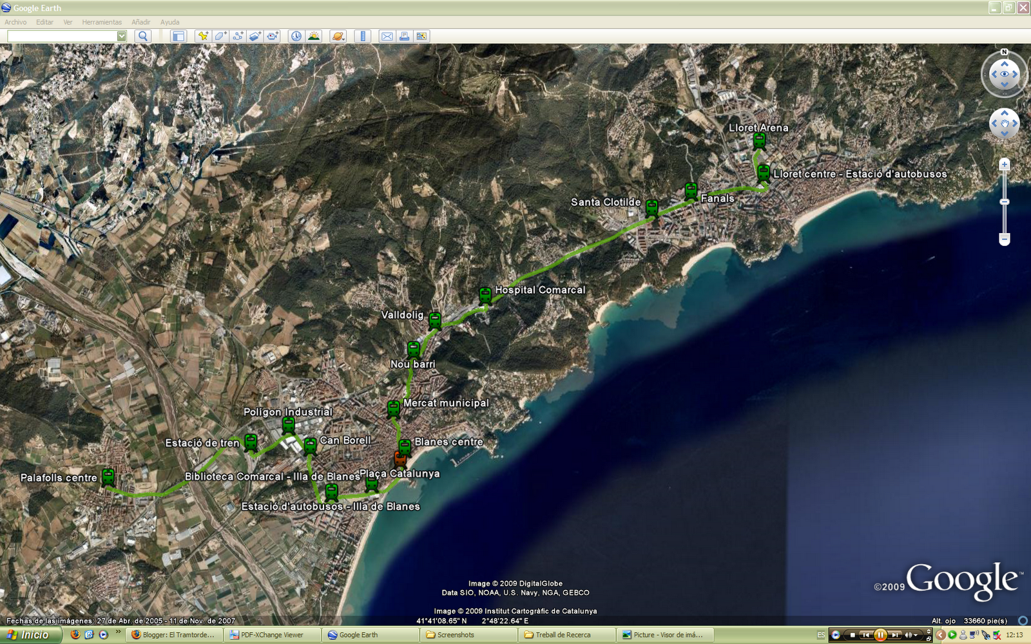Select the Blanes centre station marker

(x=405, y=447)
